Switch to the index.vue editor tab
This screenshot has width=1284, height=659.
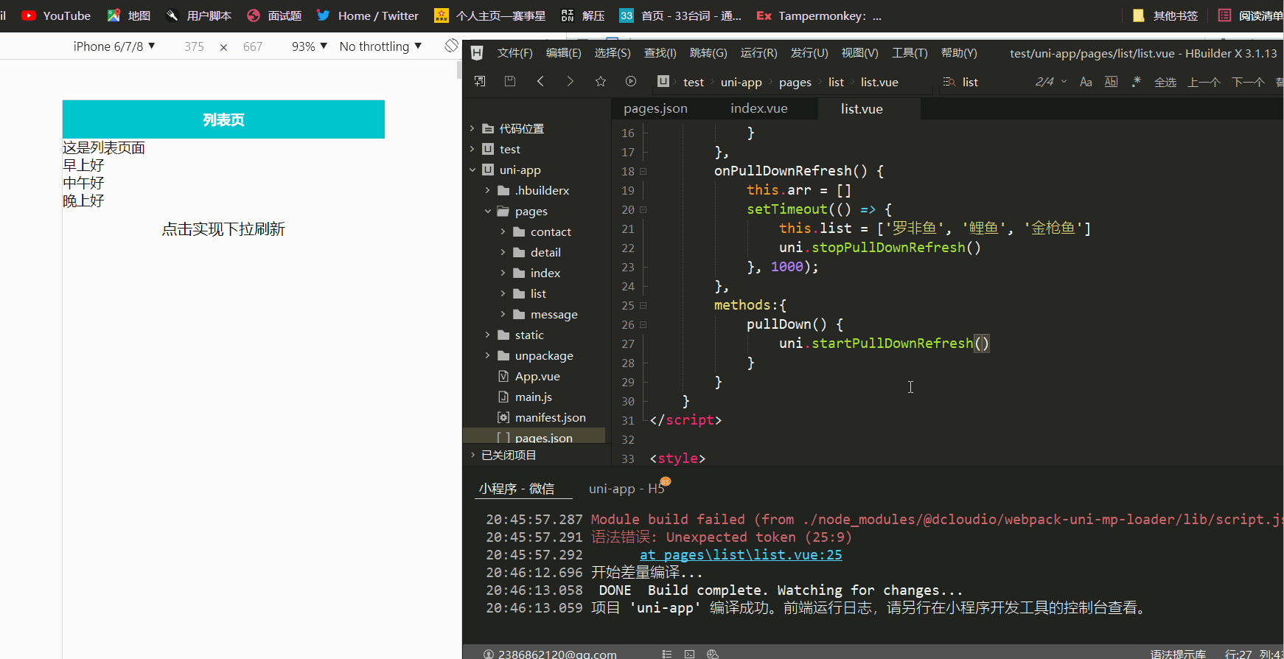click(758, 108)
